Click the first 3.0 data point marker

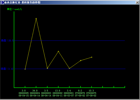(25, 69)
